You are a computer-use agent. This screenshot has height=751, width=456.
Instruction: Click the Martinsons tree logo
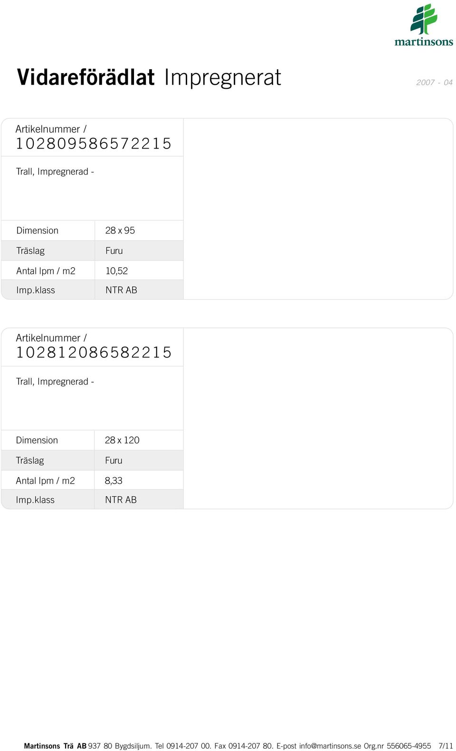point(424,25)
